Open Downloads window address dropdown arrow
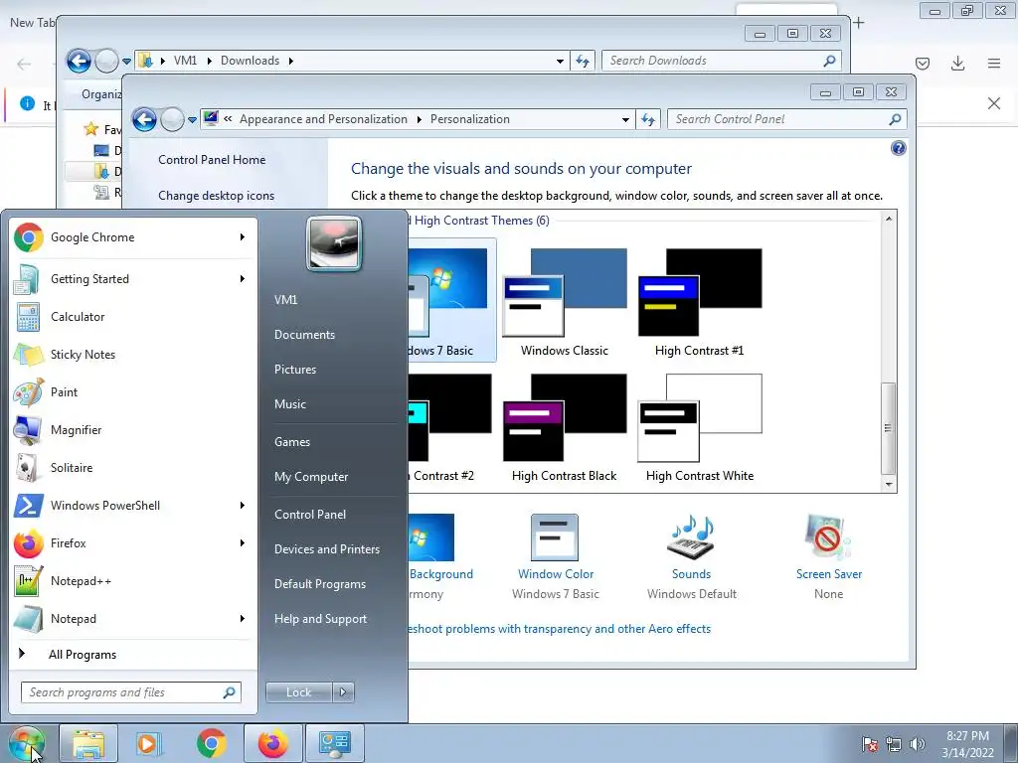 point(560,61)
